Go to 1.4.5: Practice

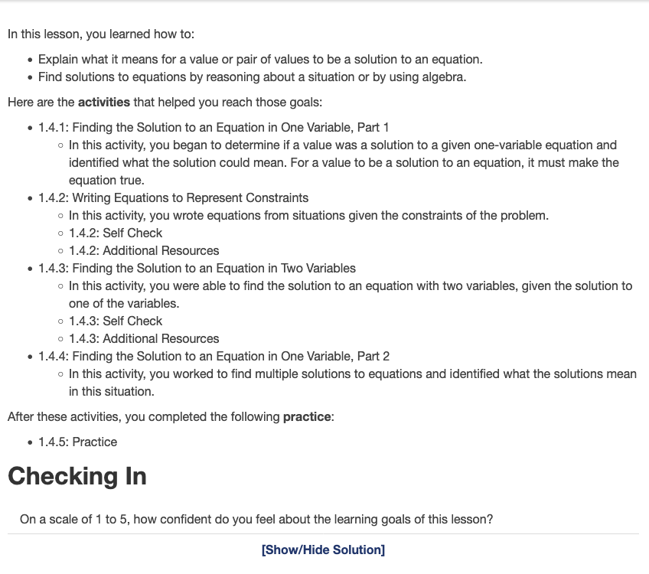77,442
